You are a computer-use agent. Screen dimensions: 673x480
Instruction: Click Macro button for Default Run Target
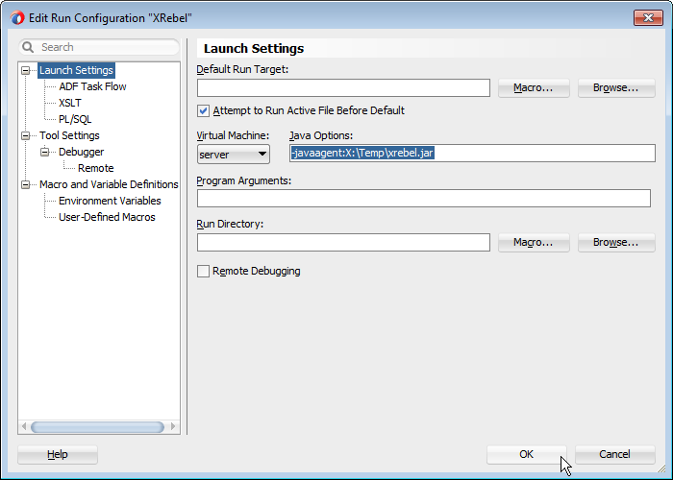(x=534, y=88)
